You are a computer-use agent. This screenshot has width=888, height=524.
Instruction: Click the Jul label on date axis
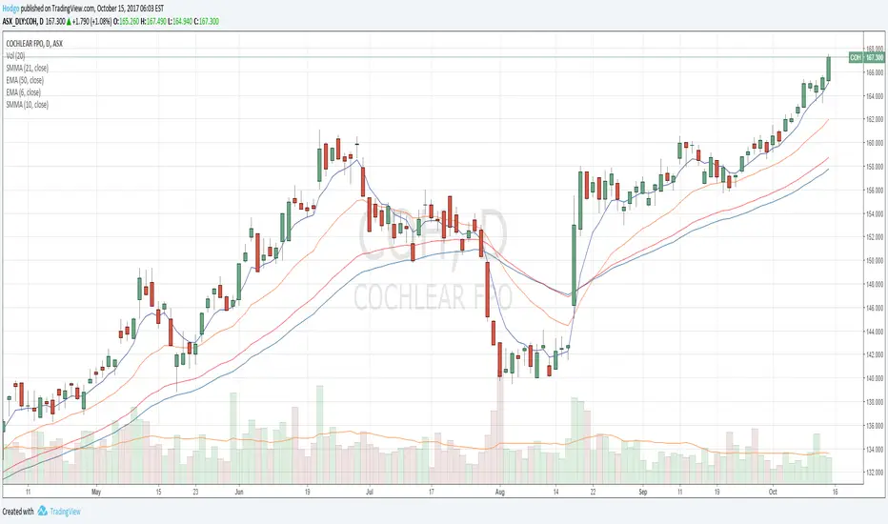point(370,492)
